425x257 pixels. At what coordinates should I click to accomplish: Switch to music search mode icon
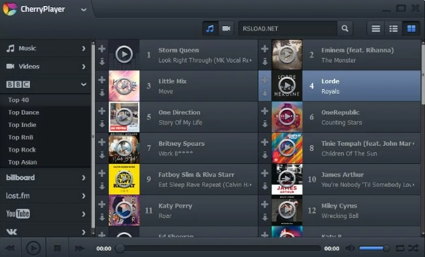click(x=210, y=29)
